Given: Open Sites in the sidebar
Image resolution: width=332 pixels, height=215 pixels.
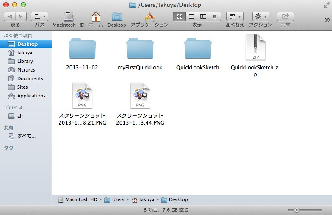Looking at the screenshot, I should 26,87.
